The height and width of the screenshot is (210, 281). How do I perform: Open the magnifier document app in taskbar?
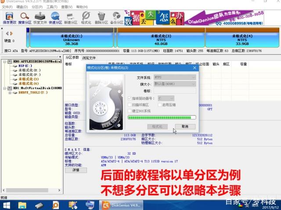coord(55,205)
